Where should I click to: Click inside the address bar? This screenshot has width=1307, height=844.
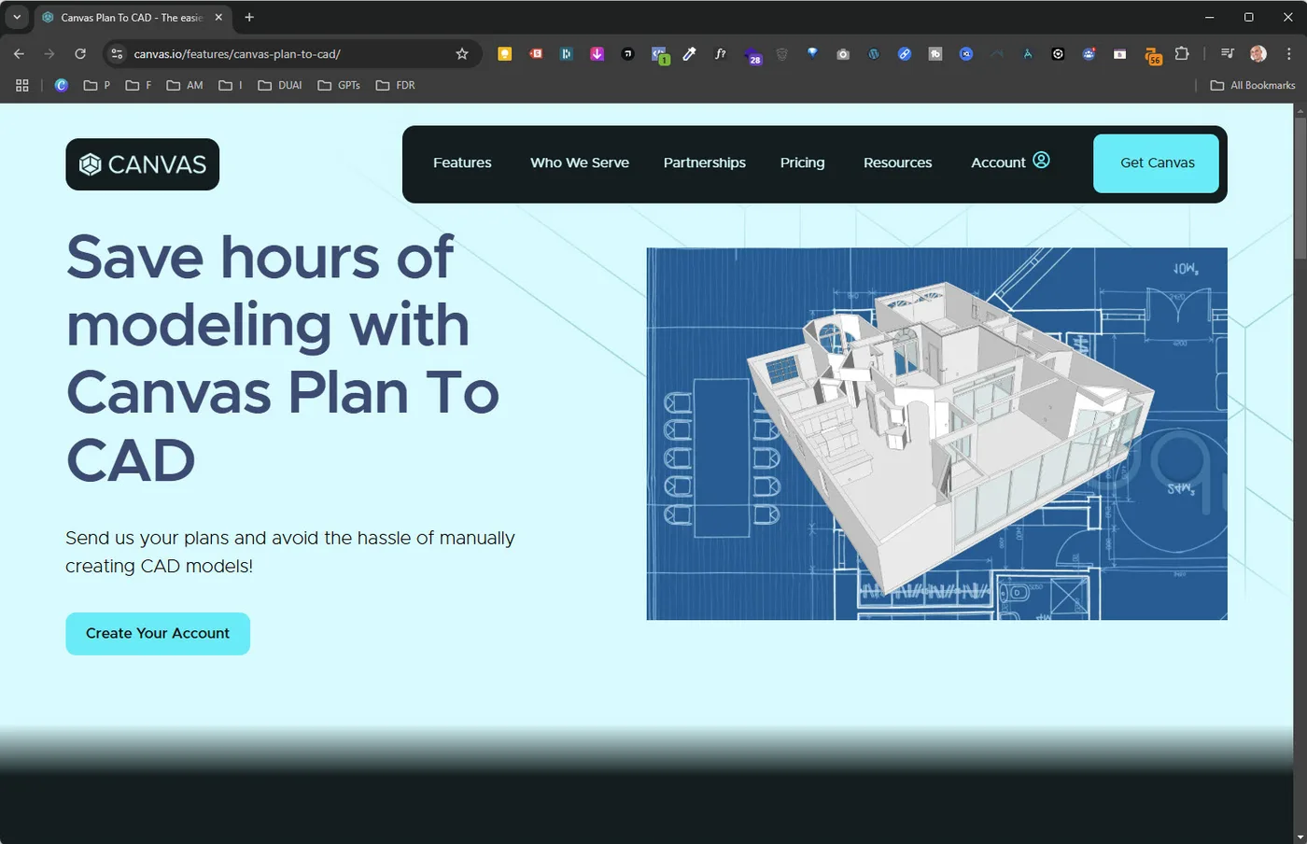coord(280,53)
